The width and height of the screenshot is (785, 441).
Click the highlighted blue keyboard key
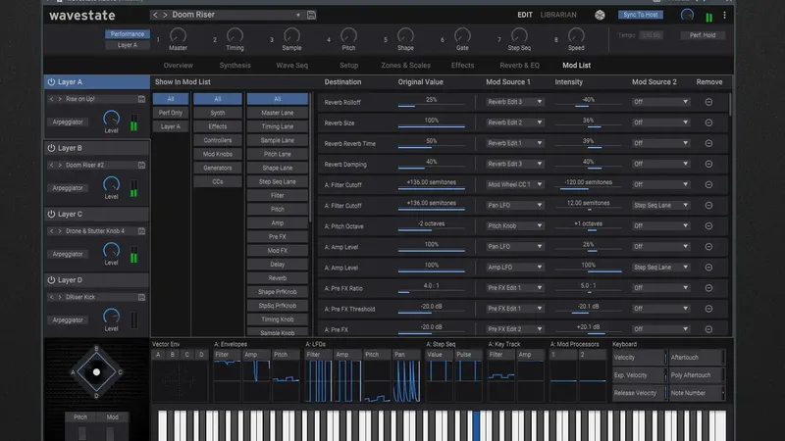pos(476,426)
